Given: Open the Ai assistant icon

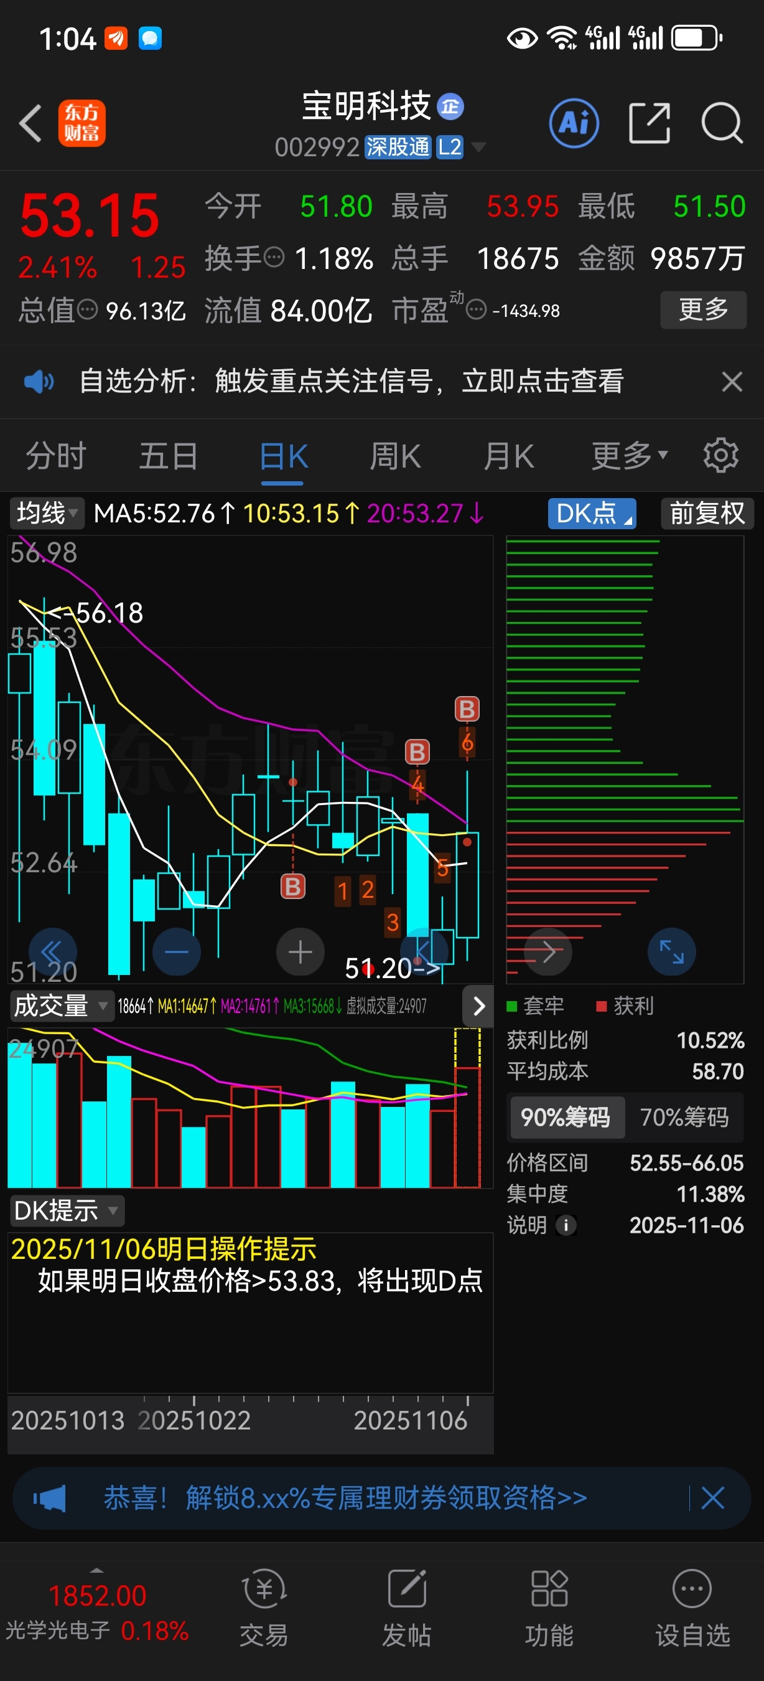Looking at the screenshot, I should [574, 123].
